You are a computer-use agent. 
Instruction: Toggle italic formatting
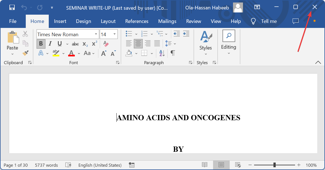pos(50,43)
